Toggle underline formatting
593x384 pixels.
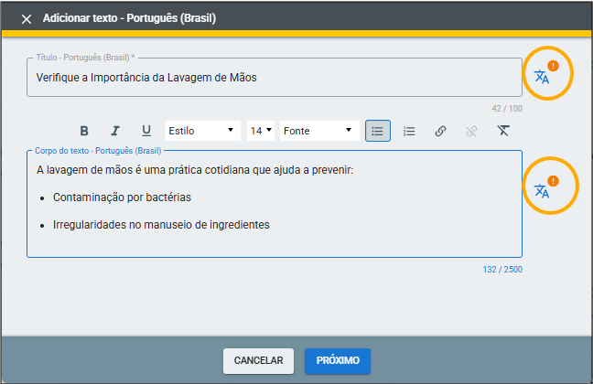click(x=146, y=131)
